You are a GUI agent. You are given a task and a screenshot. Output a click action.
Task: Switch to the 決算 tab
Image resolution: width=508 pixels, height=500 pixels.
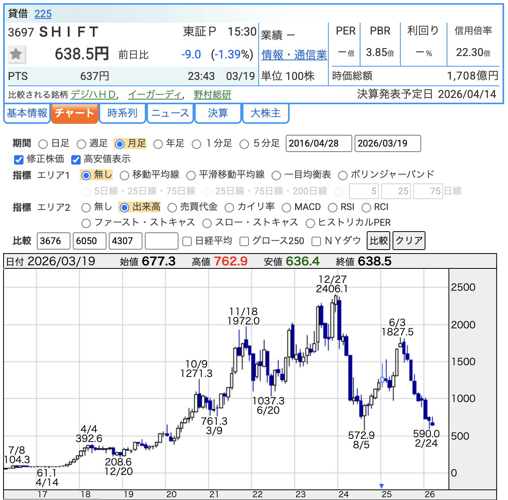click(218, 113)
